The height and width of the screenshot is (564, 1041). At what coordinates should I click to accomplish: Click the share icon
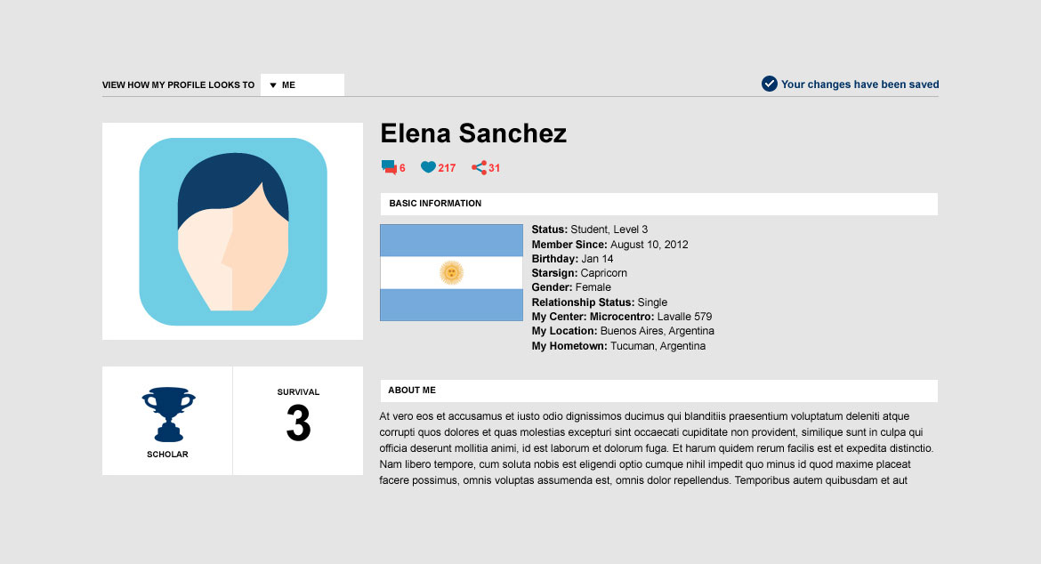point(479,167)
